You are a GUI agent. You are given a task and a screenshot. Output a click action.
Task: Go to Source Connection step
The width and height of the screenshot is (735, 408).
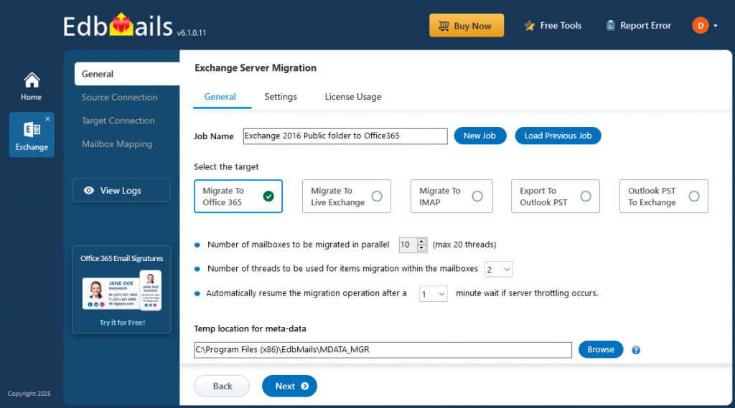(120, 98)
